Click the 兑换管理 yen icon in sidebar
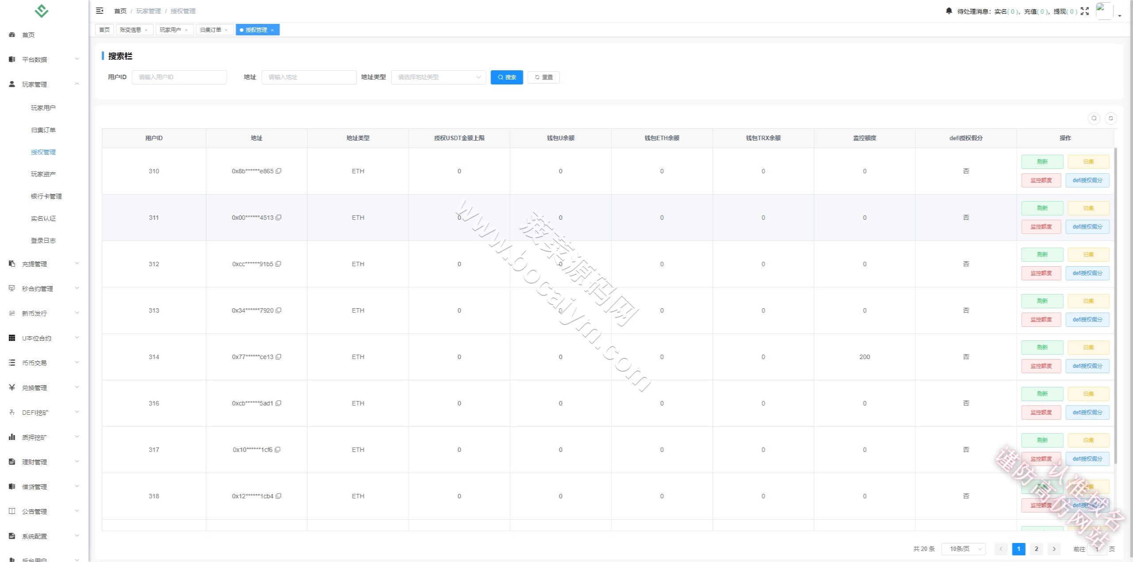The image size is (1133, 562). 12,387
